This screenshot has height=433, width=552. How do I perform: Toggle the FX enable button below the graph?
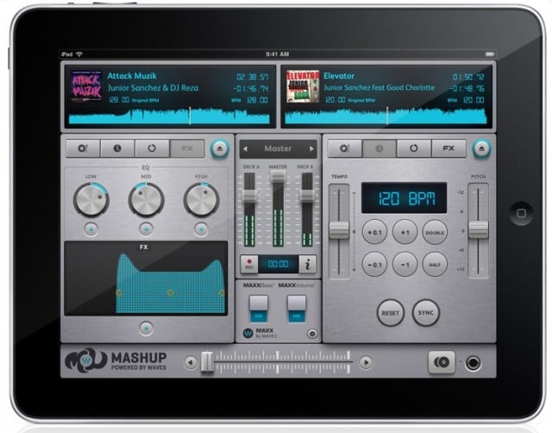(146, 328)
